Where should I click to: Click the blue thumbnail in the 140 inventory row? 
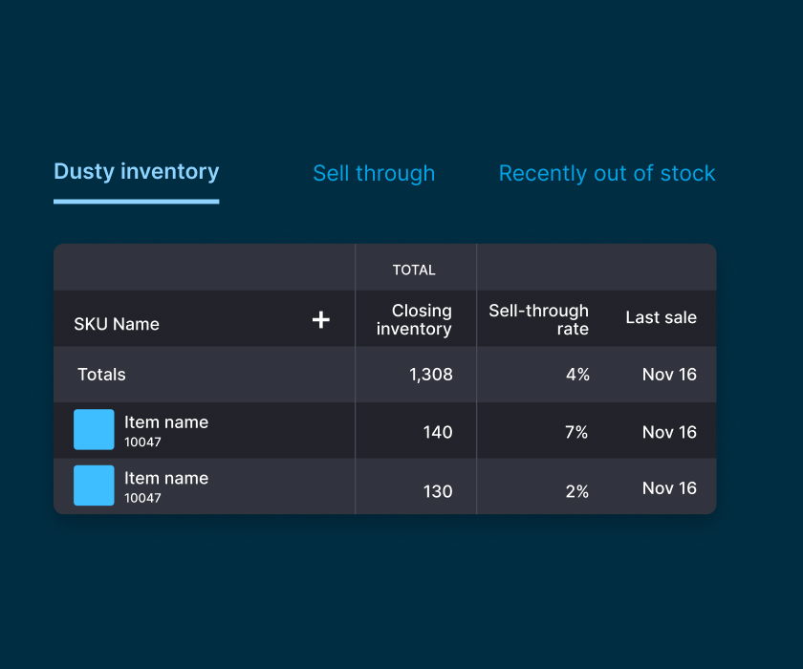[94, 430]
